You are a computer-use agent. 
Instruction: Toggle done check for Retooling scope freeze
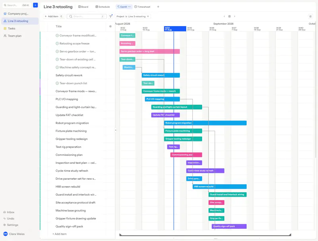57,43
